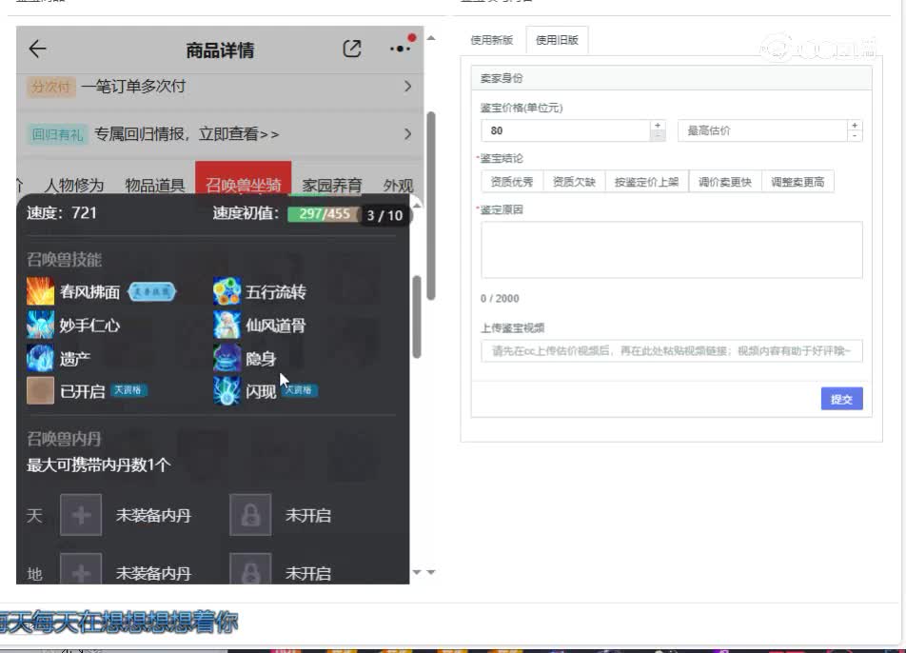
Task: Select the 资质欠缺 conclusion option
Action: click(x=574, y=182)
